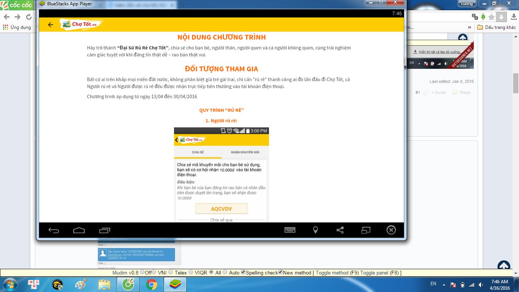Click the AQCVDV promo code button

point(222,209)
